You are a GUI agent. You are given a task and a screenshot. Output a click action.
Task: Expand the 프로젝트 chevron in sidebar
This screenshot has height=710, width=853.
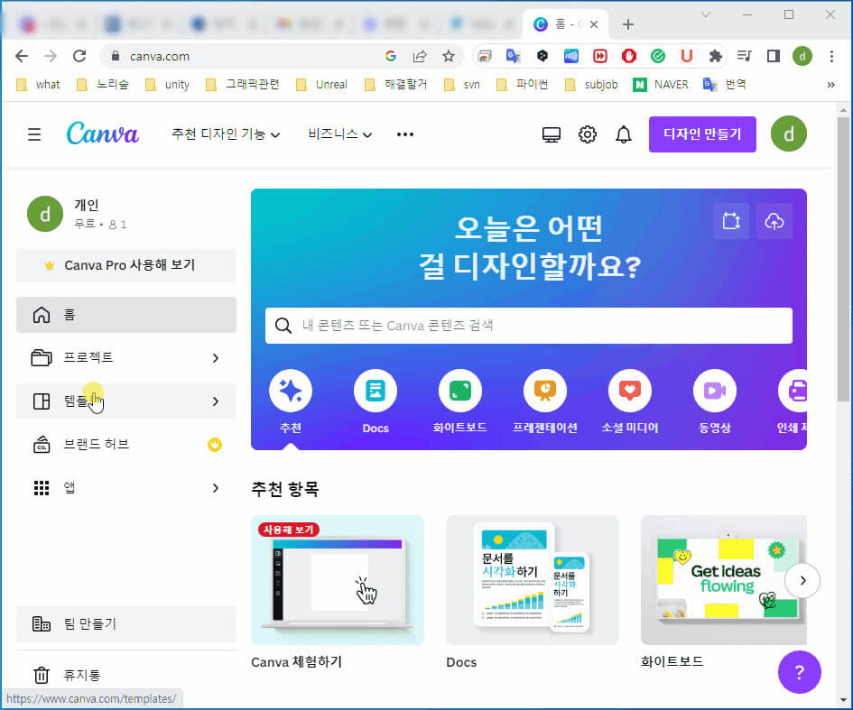216,358
